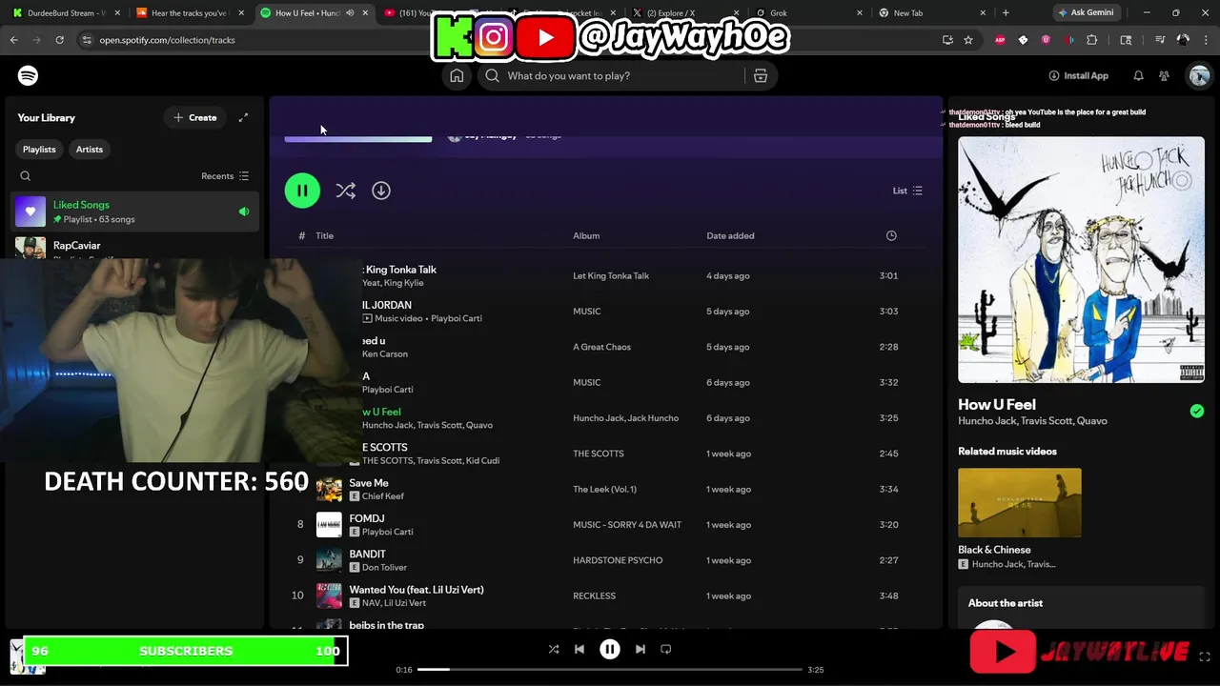Pause the playlist with the big green button
This screenshot has height=686, width=1220.
(302, 191)
